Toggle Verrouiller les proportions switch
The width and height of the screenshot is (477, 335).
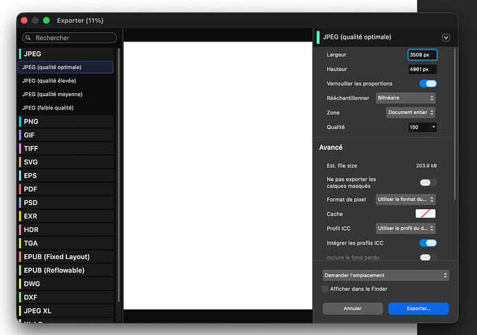428,84
